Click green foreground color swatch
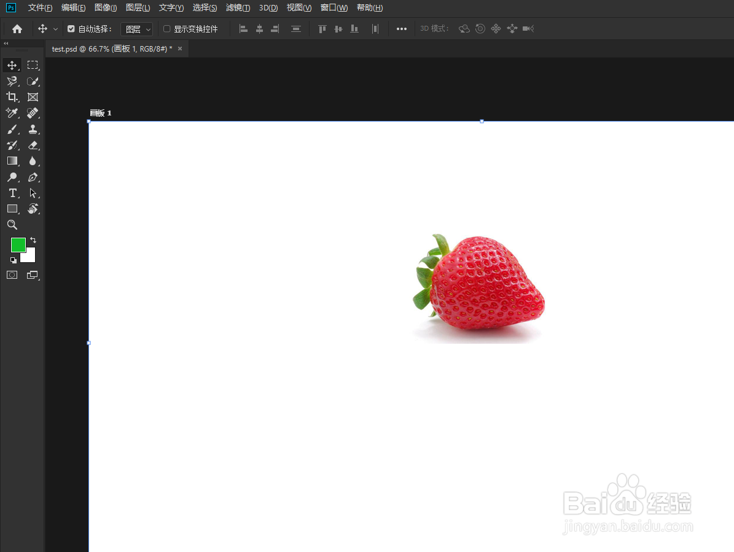 (18, 244)
